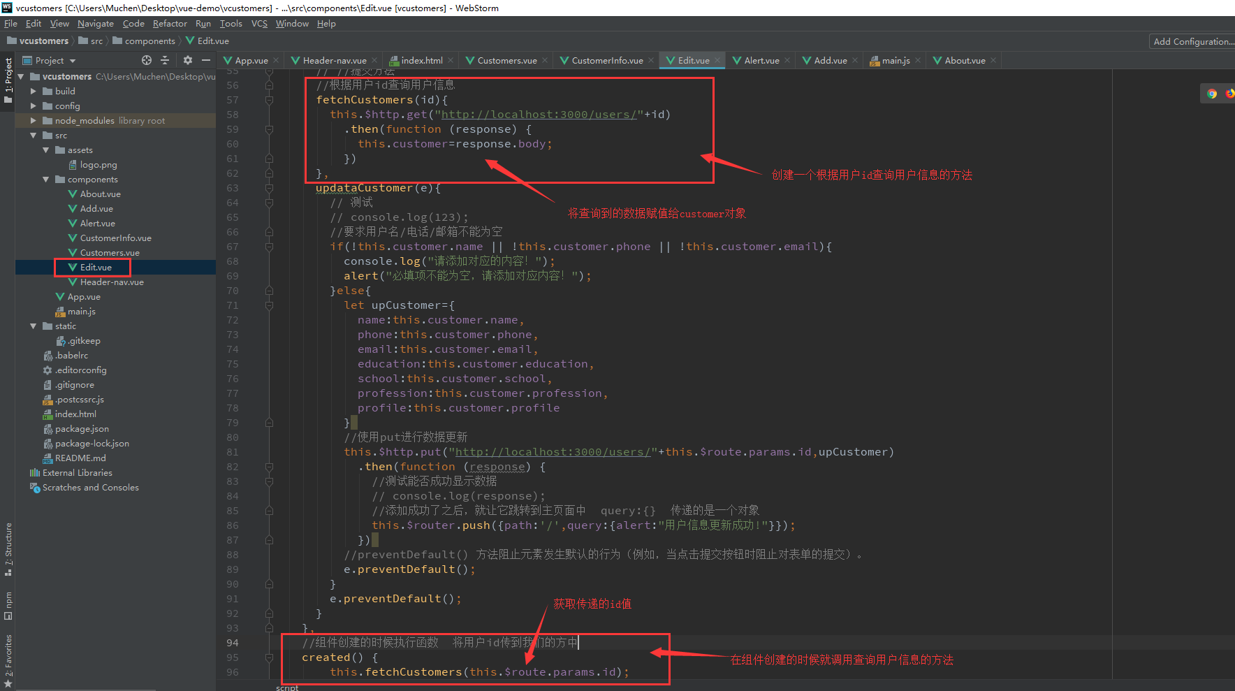This screenshot has height=691, width=1235.
Task: Switch to the Customers.vue tab
Action: [507, 61]
